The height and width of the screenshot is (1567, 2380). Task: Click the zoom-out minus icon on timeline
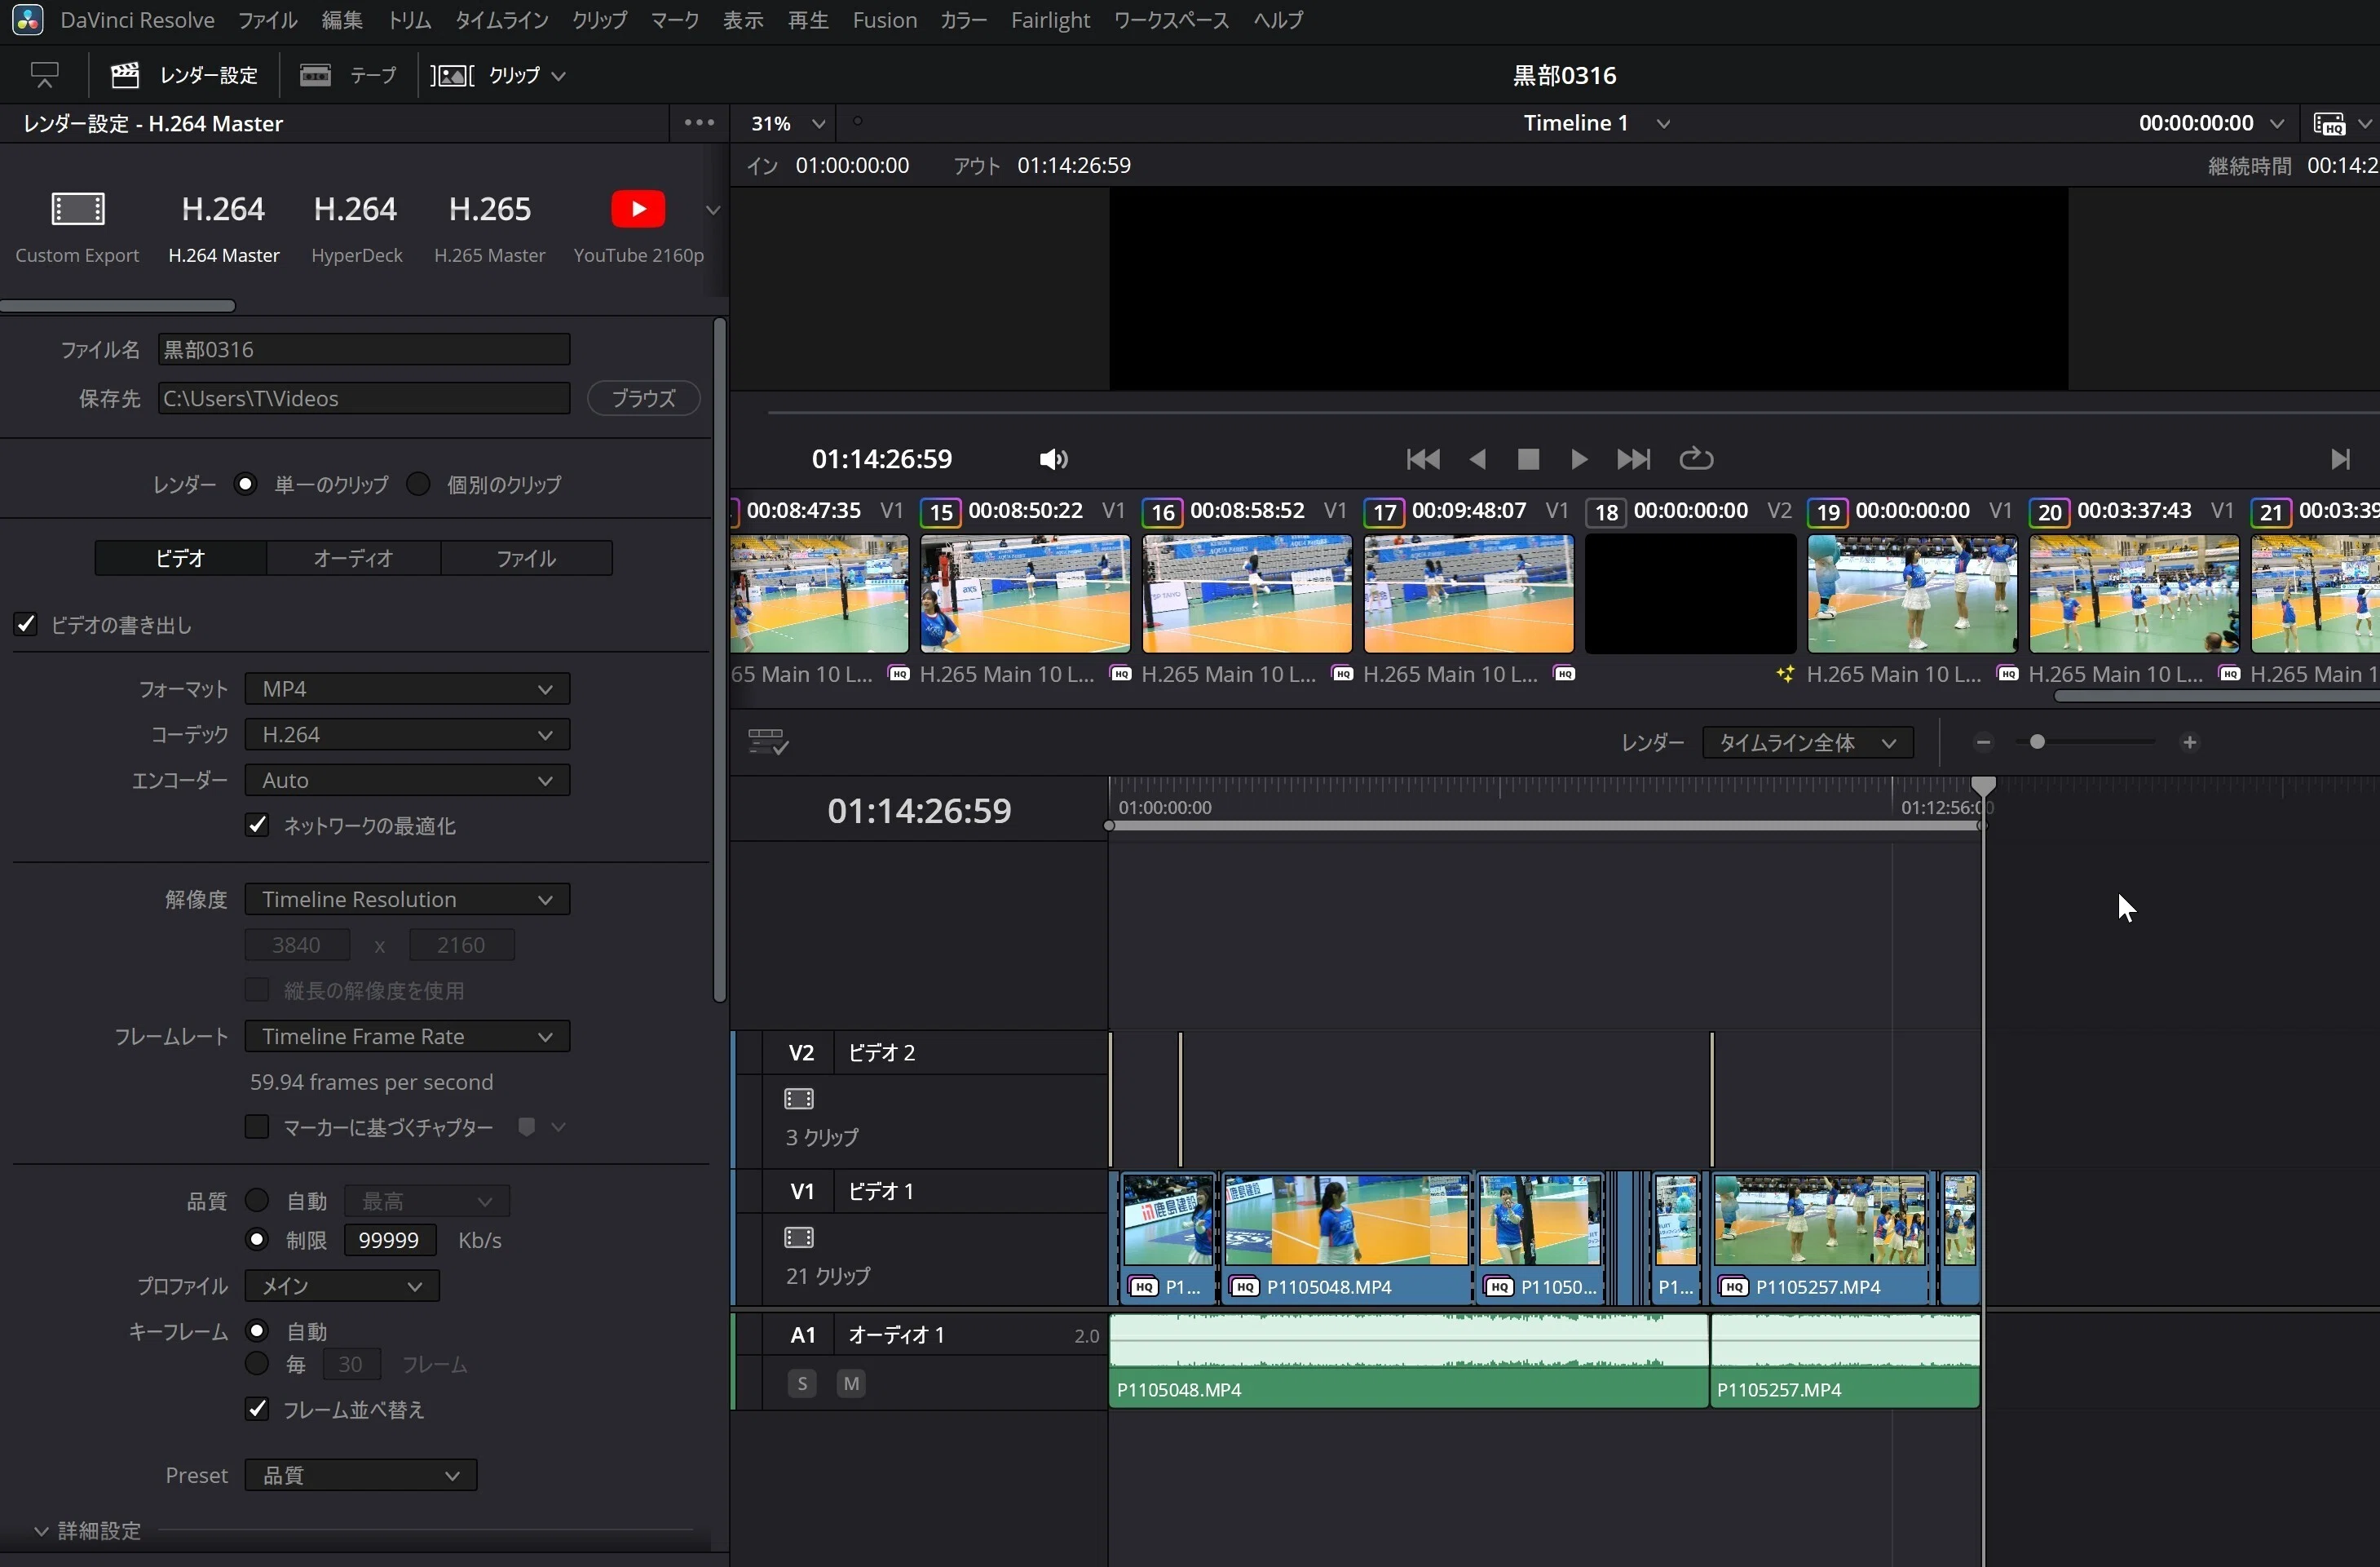1984,742
